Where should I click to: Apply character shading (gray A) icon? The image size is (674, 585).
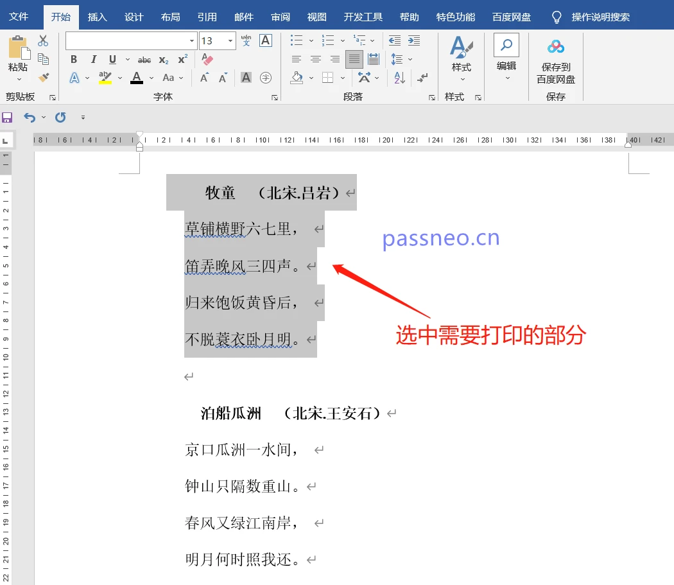(x=246, y=78)
